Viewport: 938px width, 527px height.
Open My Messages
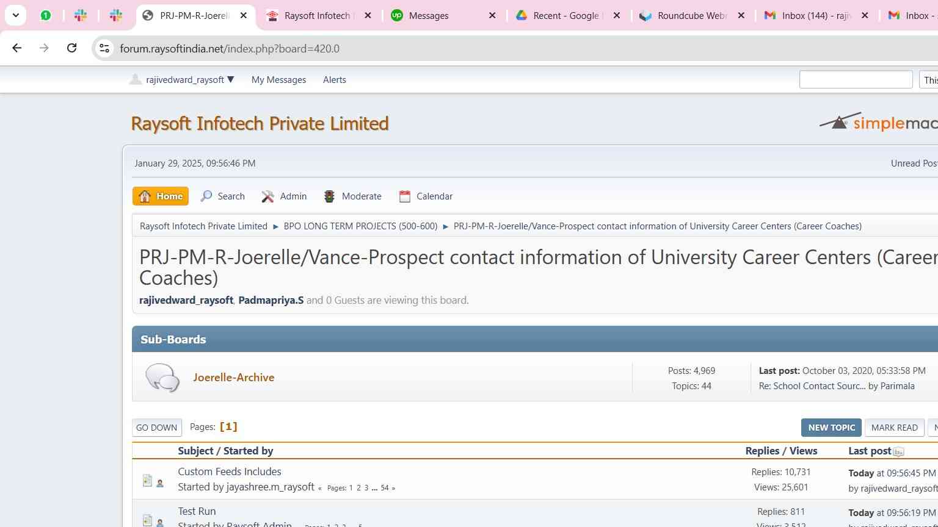coord(278,80)
